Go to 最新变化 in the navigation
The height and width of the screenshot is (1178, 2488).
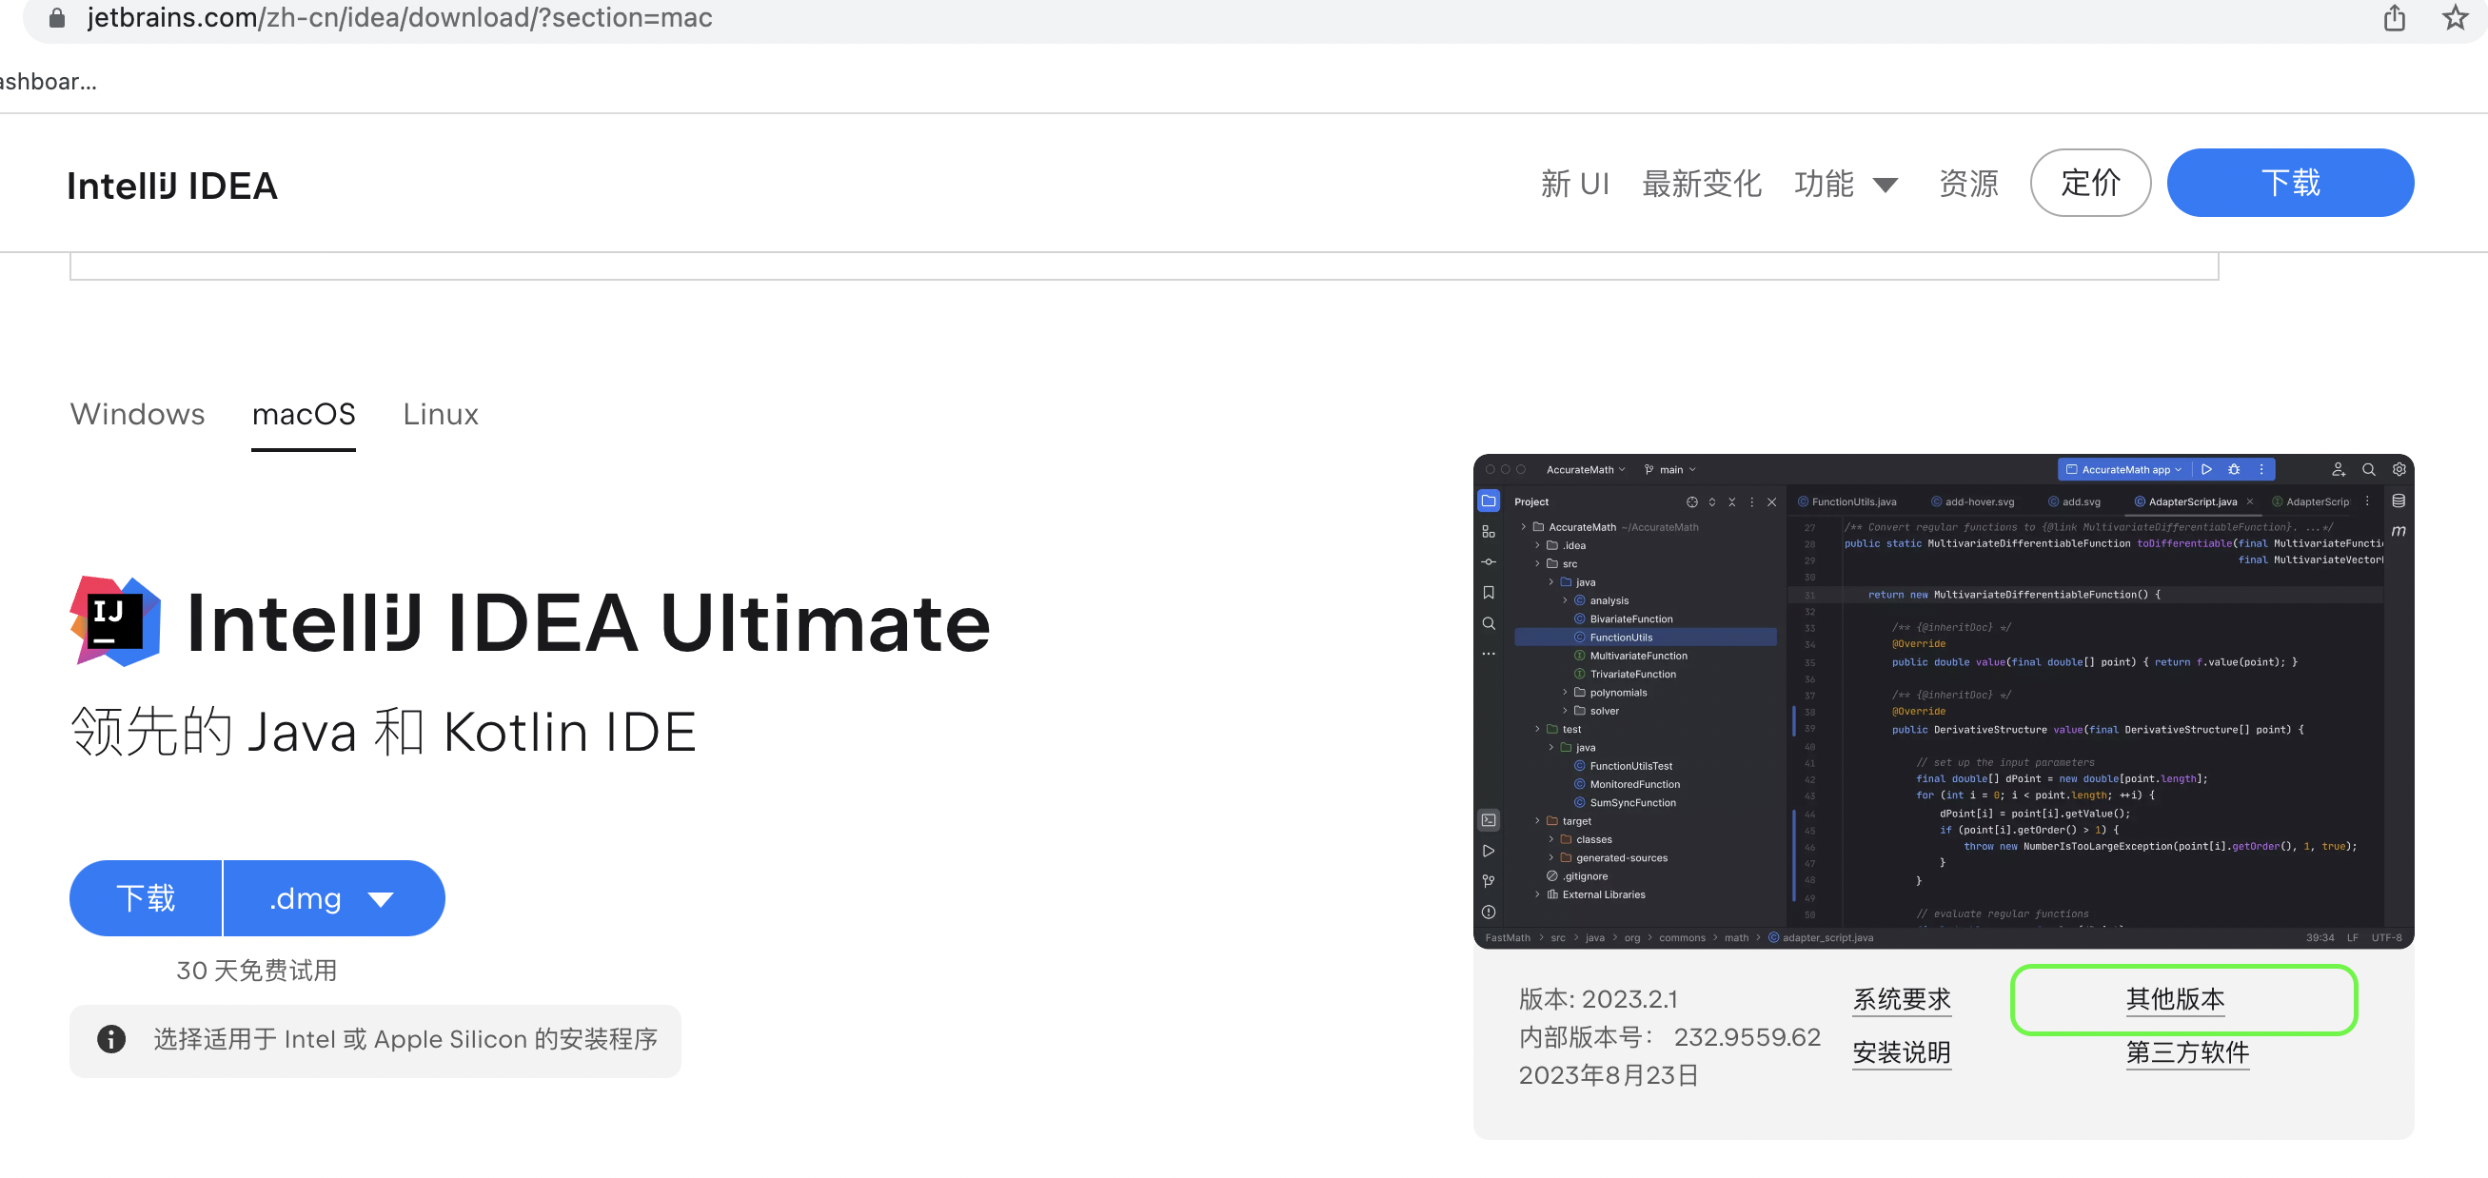point(1701,184)
